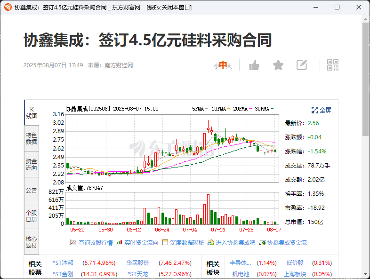Show the QR code icon
The image size is (370, 279).
[333, 65]
